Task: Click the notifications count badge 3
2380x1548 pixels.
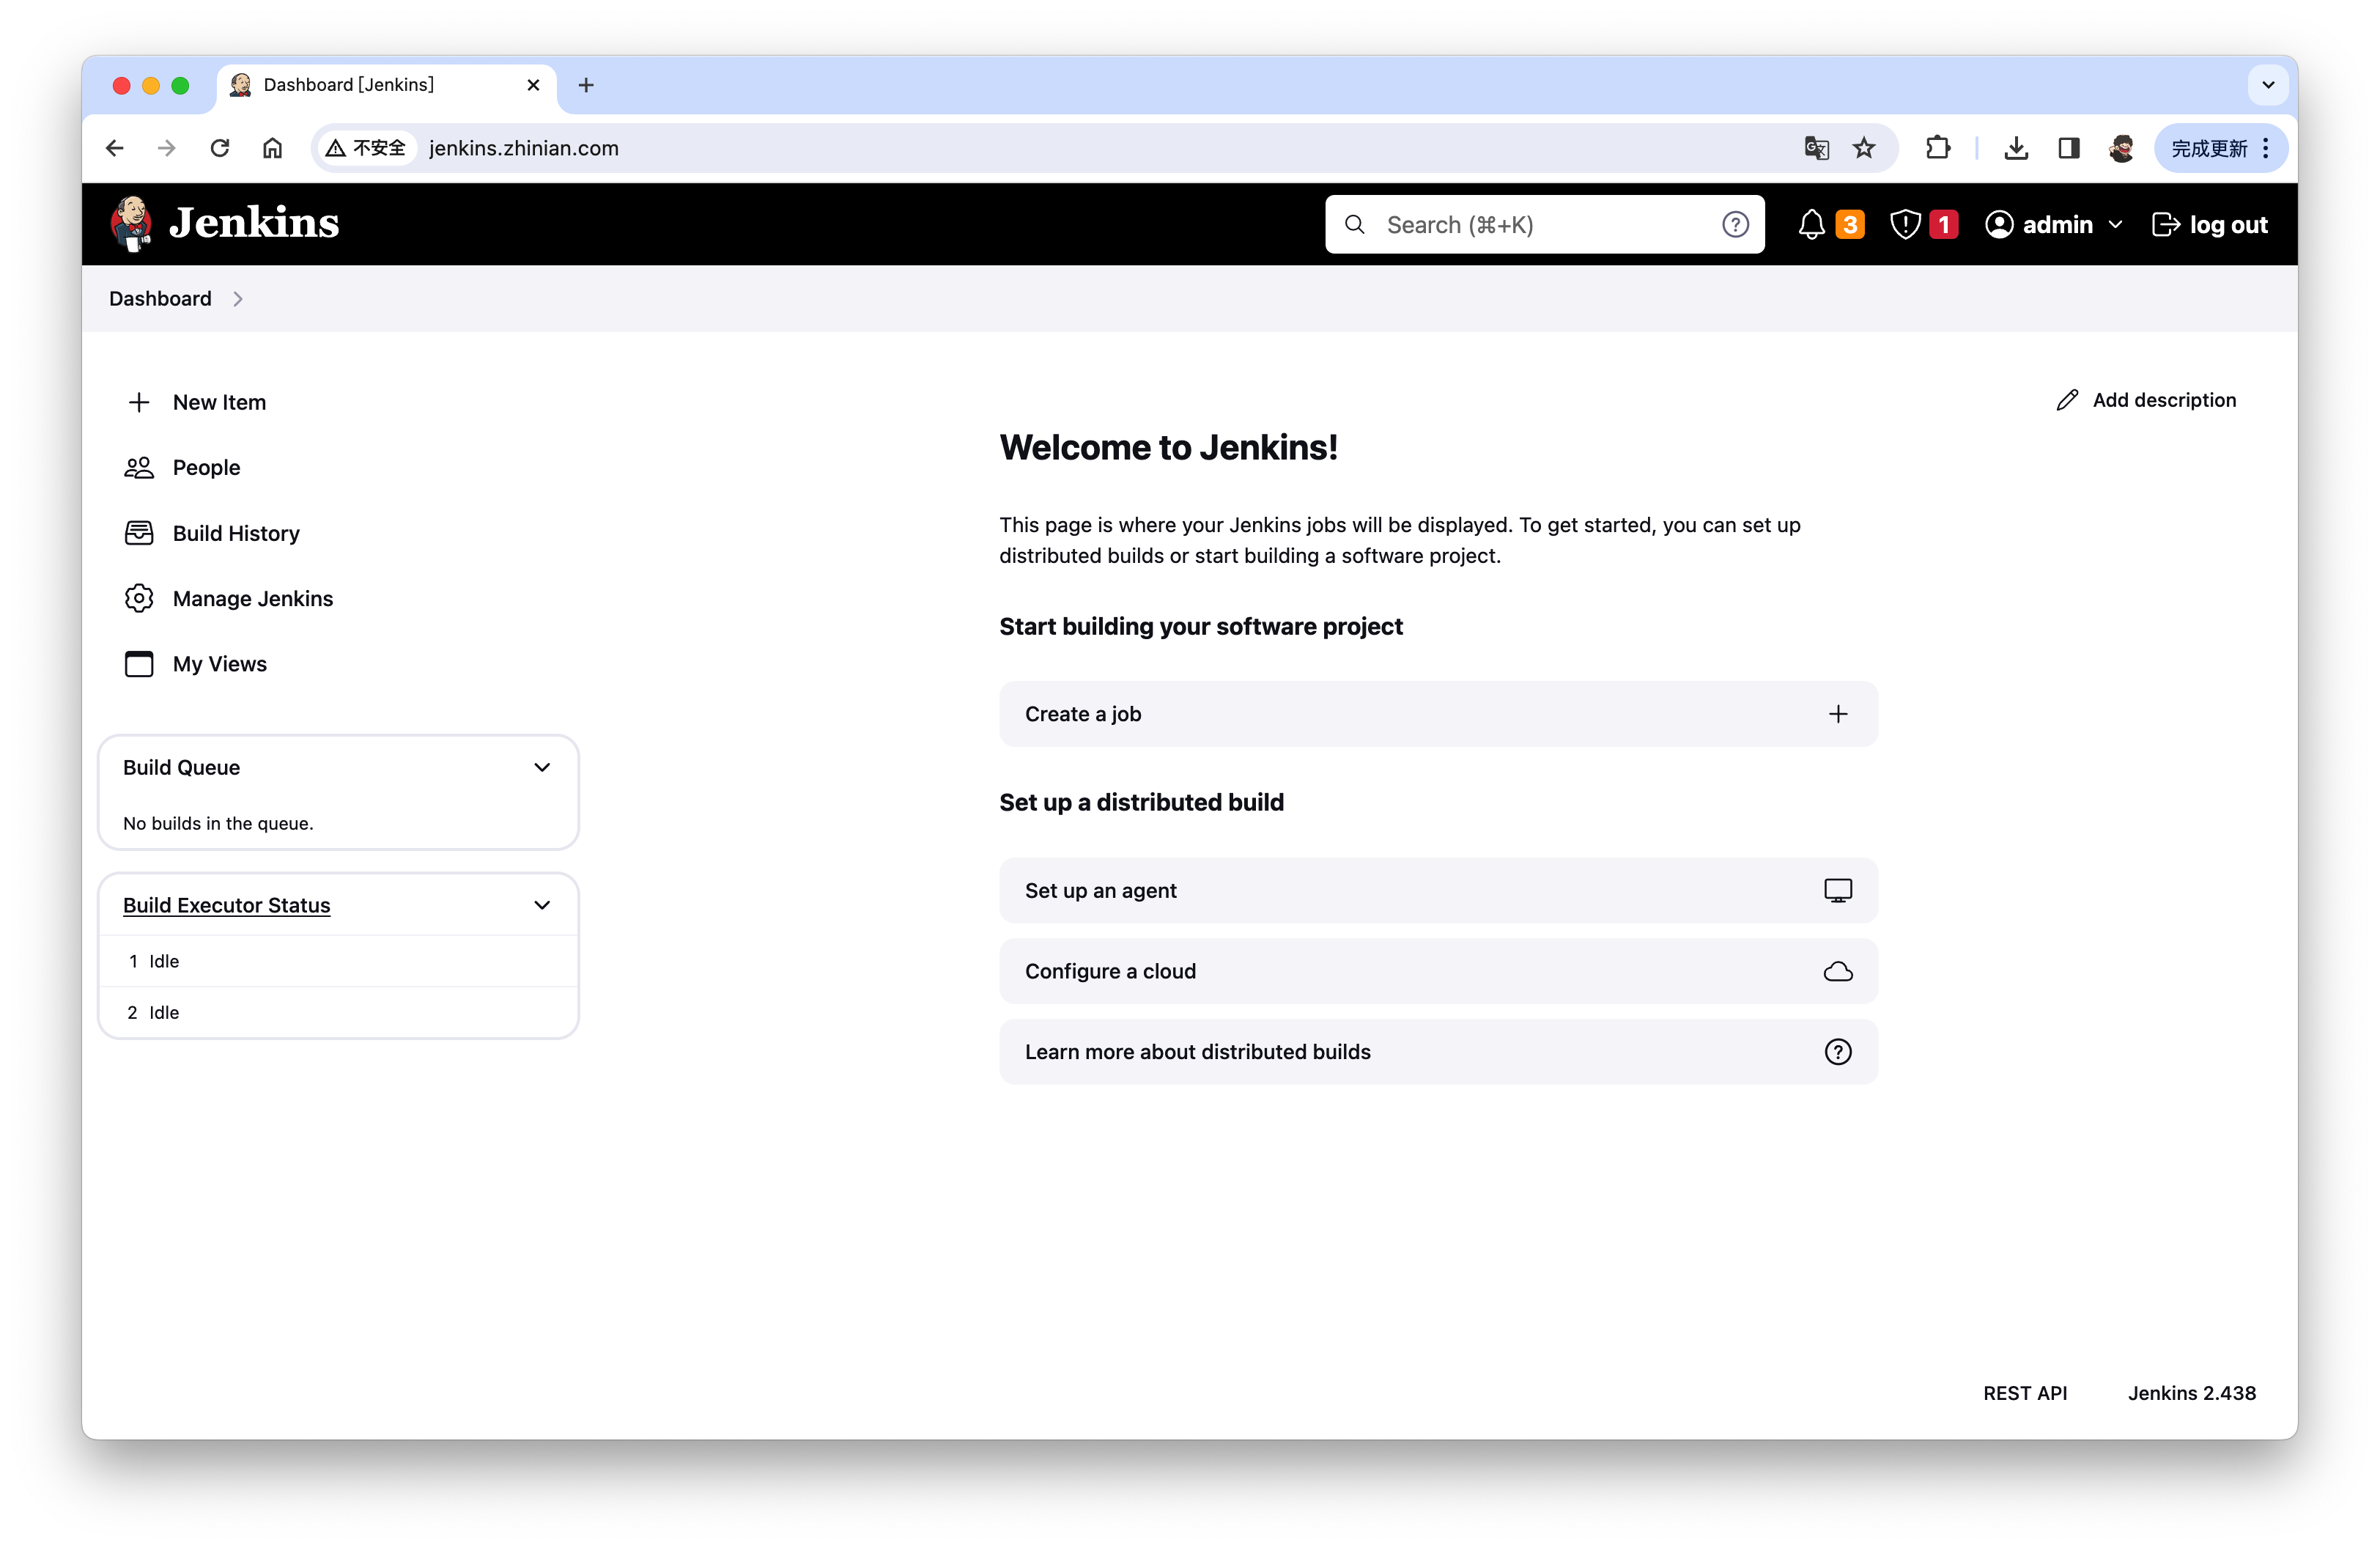Action: pos(1850,225)
